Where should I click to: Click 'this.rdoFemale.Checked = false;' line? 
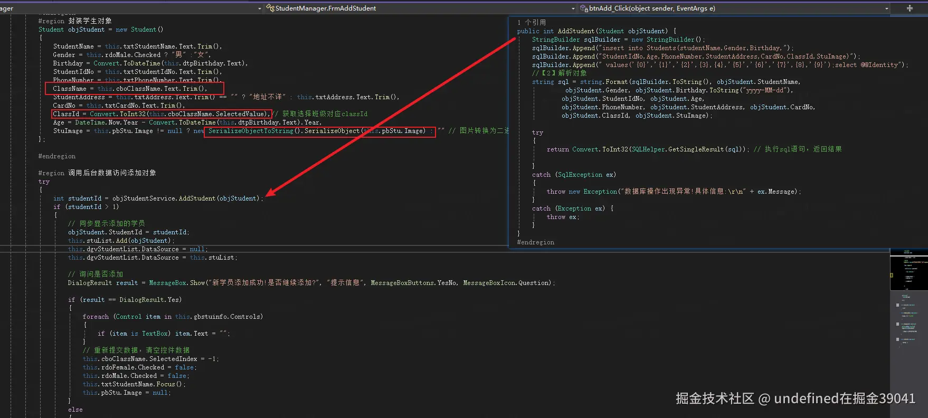pos(140,367)
